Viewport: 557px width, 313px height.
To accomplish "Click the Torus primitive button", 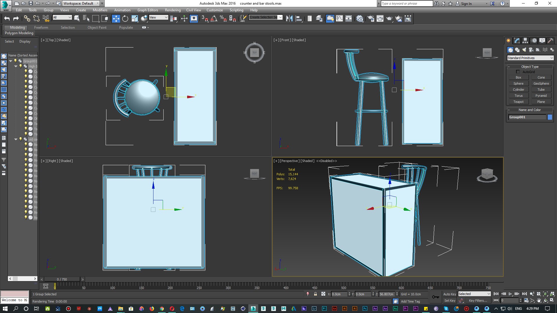I will tap(518, 96).
